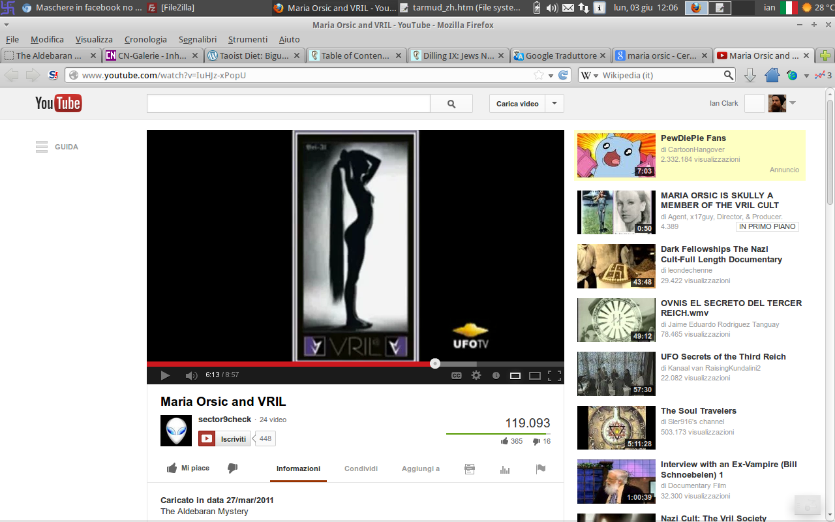This screenshot has width=835, height=522.
Task: Open the Wikipedia search engine dropdown
Action: click(x=589, y=76)
